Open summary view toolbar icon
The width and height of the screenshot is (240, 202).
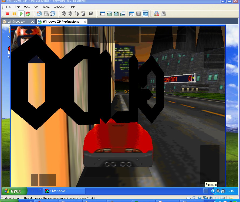point(132,14)
